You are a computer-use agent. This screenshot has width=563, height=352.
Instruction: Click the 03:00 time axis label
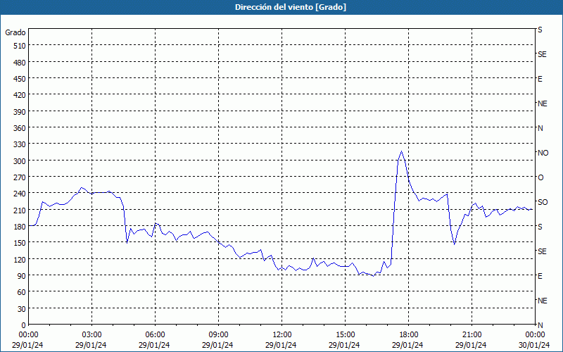click(91, 335)
